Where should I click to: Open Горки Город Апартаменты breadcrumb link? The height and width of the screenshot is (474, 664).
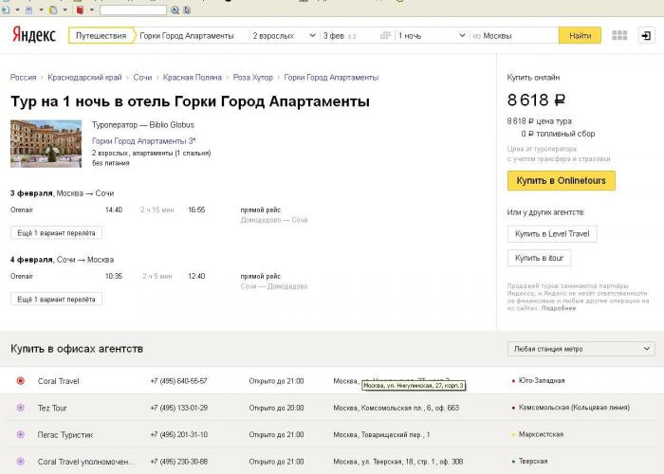(x=331, y=78)
